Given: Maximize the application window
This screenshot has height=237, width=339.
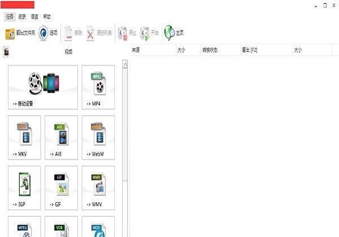Looking at the screenshot, I should pyautogui.click(x=325, y=6).
